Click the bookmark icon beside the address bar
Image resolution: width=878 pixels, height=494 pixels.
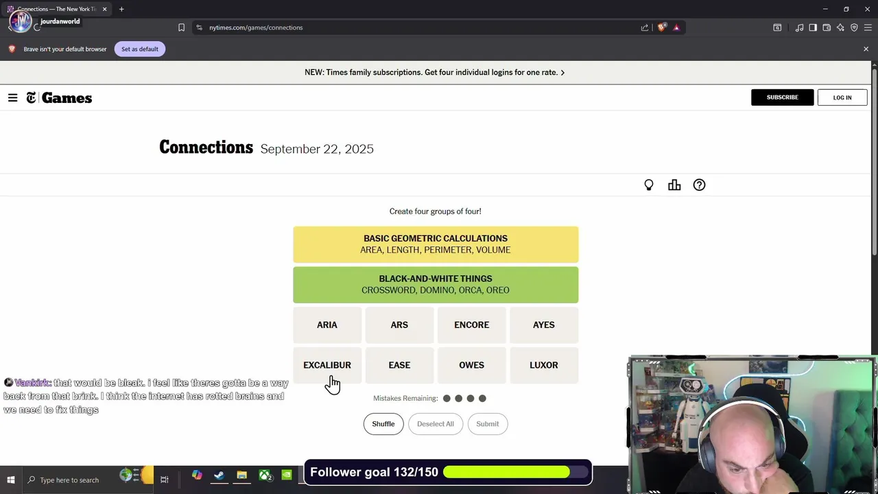tap(181, 27)
